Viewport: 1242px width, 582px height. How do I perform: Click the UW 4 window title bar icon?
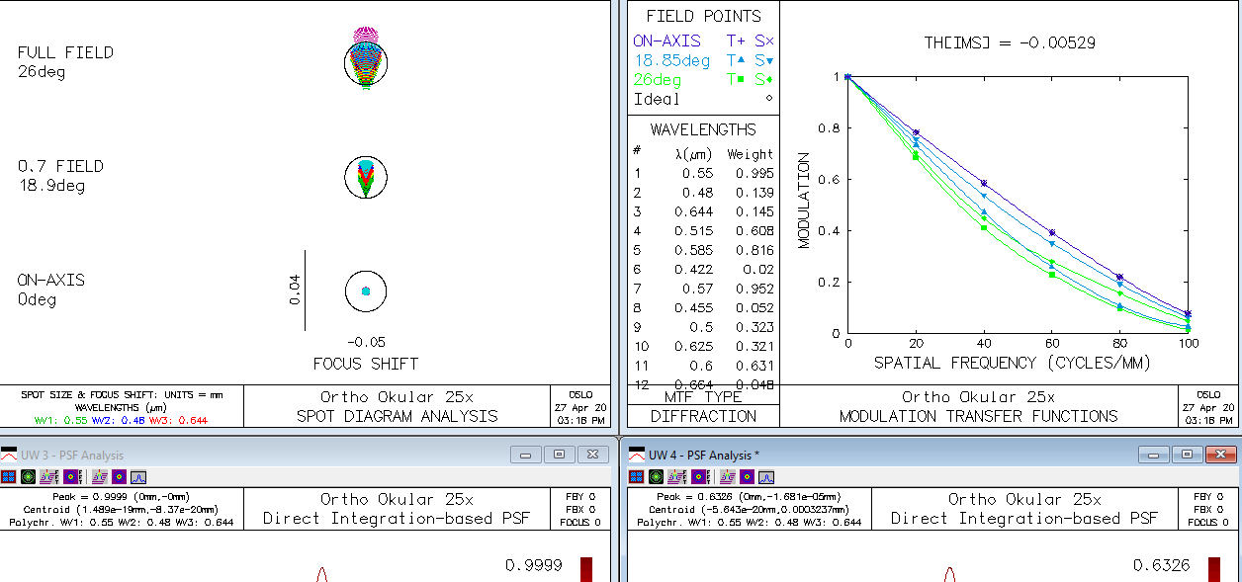point(637,455)
